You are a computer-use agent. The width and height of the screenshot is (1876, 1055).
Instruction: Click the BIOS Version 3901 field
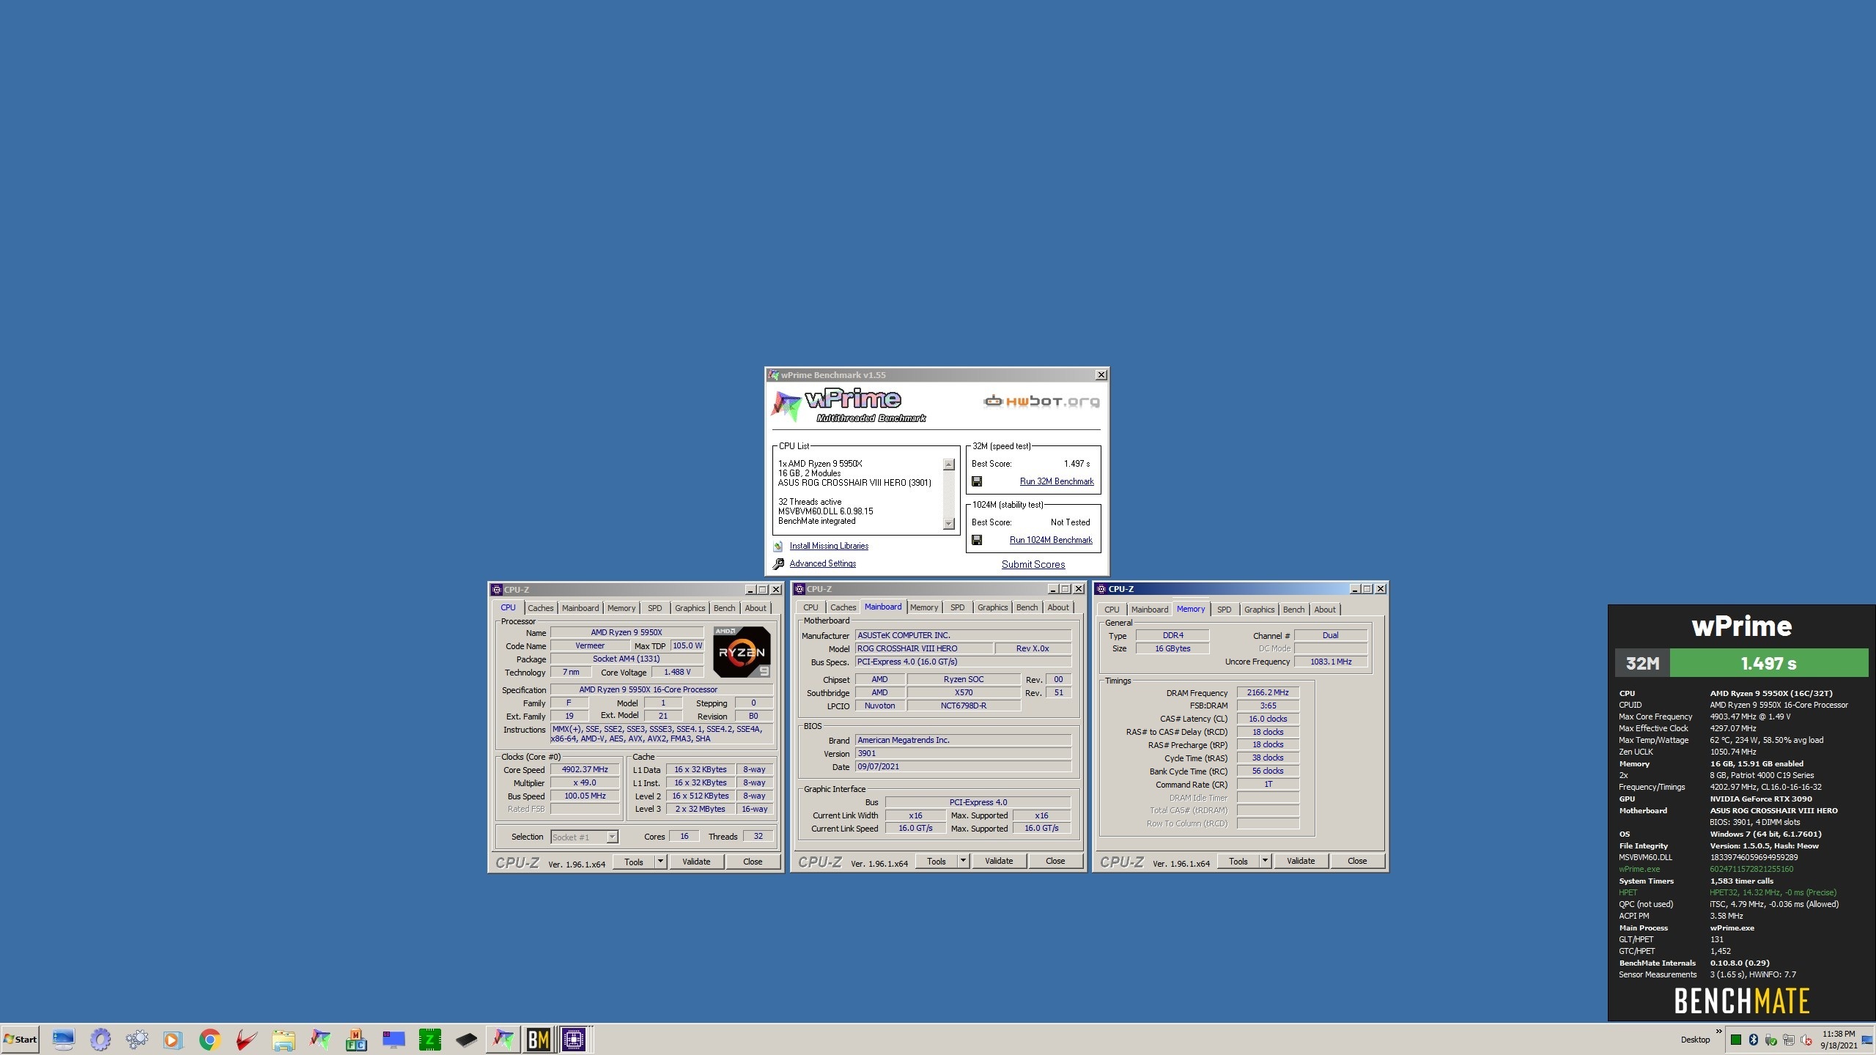pyautogui.click(x=963, y=753)
